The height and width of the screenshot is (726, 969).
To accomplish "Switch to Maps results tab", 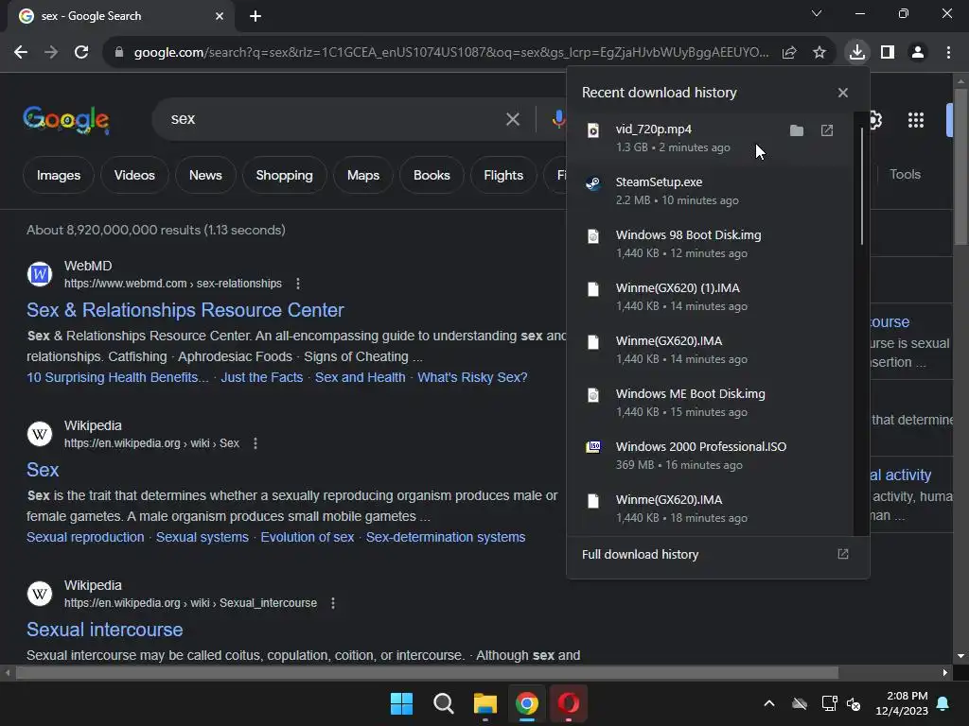I will 363,175.
